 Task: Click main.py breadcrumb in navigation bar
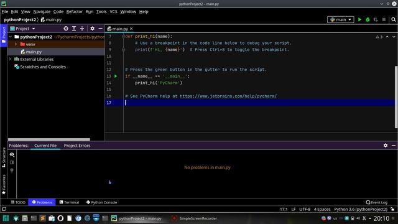click(x=51, y=19)
